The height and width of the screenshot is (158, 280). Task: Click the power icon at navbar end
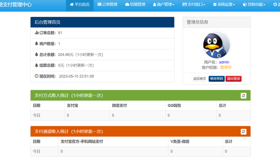275,4
